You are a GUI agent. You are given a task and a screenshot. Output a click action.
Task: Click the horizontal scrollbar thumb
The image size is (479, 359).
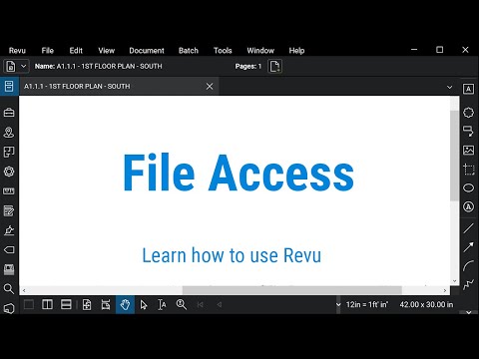coord(292,290)
